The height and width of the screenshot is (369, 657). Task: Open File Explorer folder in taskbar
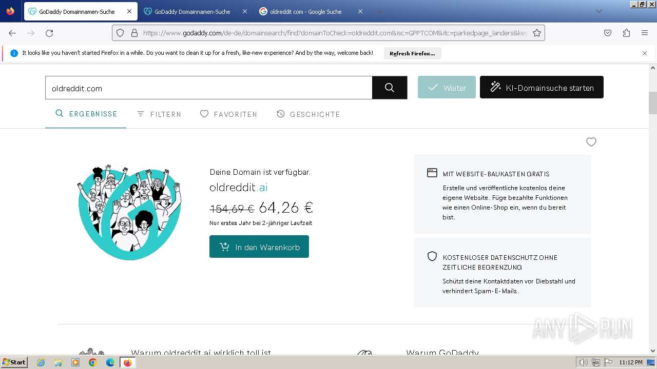coord(58,362)
